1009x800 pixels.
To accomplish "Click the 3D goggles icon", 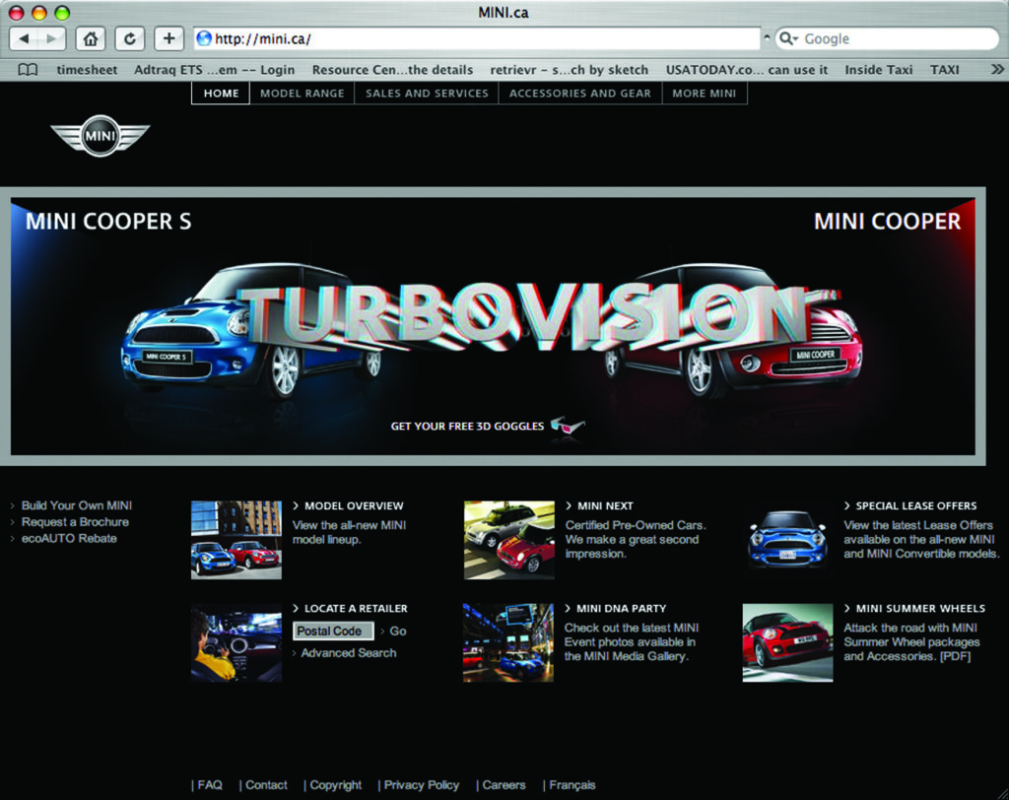I will click(x=568, y=426).
